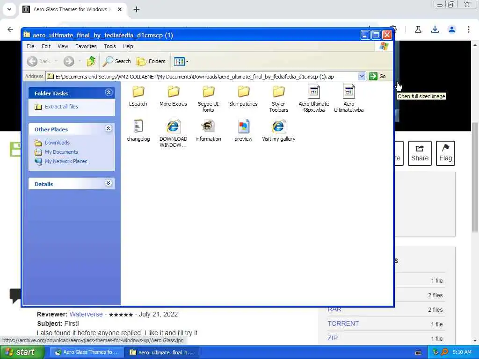Collapse the Other Places panel
The width and height of the screenshot is (479, 359).
(x=109, y=129)
